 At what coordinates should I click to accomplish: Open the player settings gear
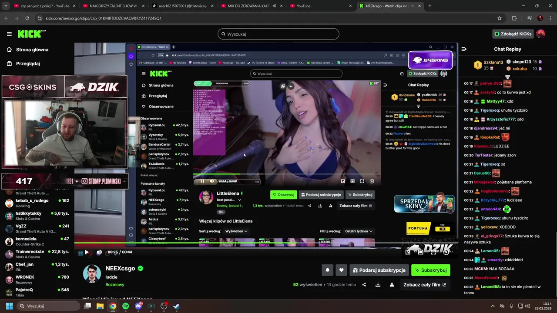coord(446,252)
